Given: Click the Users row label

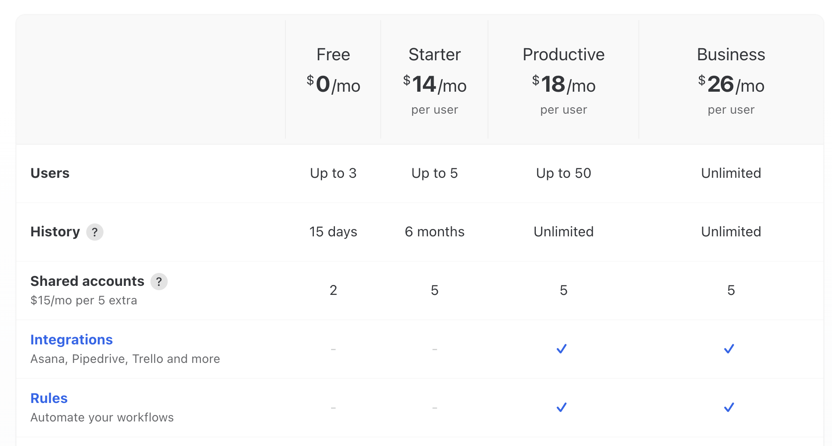Looking at the screenshot, I should coord(50,173).
